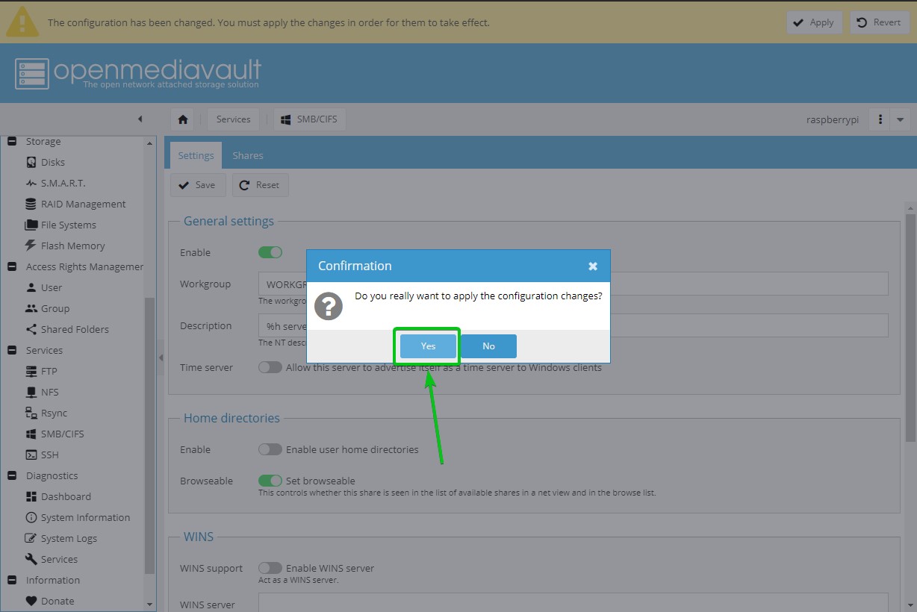
Task: Collapse the Access Rights Management section
Action: (x=11, y=266)
